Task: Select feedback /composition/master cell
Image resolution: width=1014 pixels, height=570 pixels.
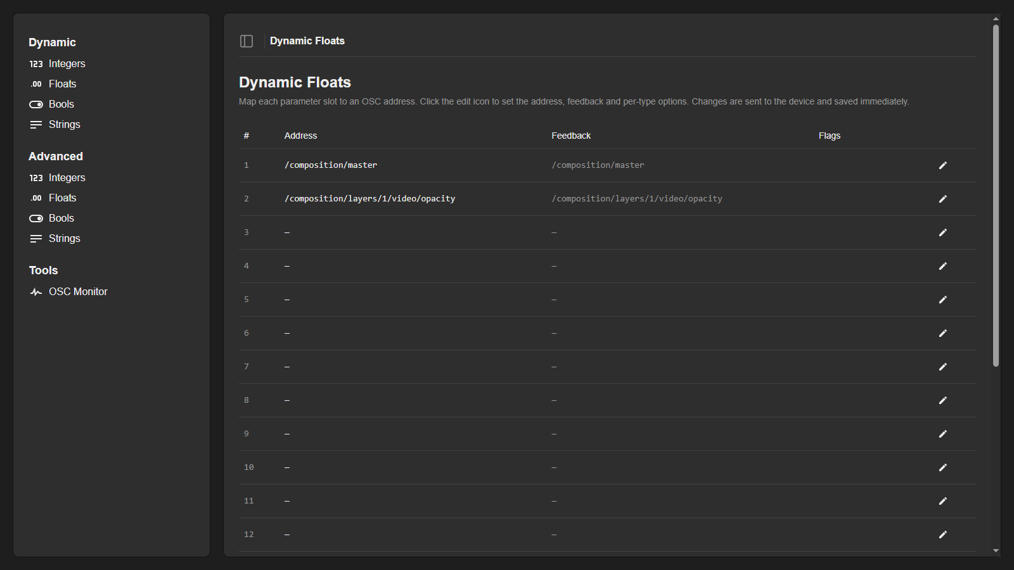Action: coord(598,165)
